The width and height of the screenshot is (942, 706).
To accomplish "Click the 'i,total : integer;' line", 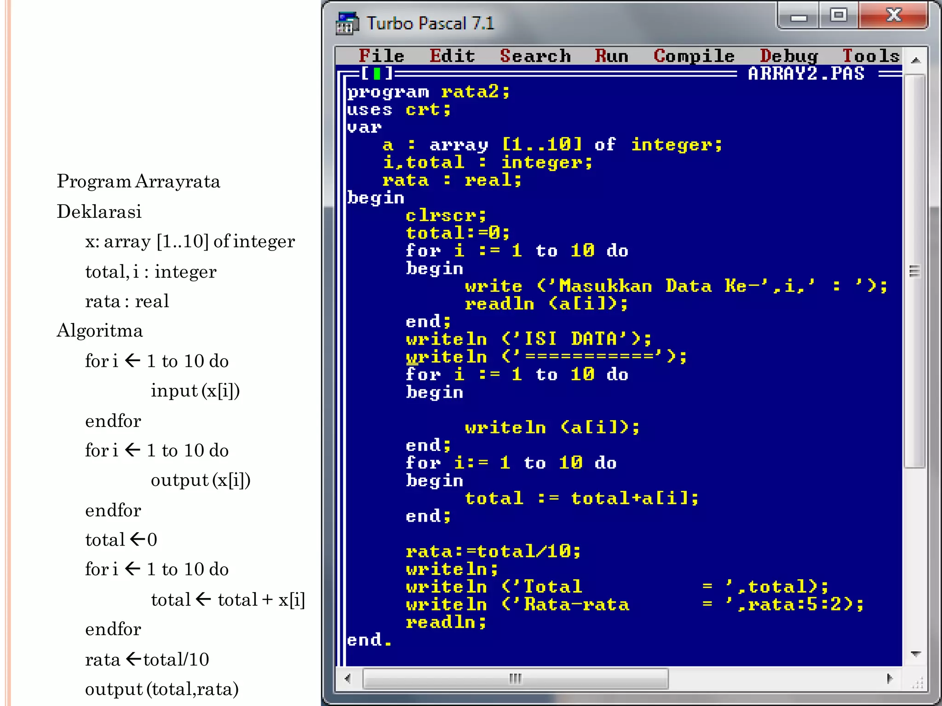I will point(488,162).
